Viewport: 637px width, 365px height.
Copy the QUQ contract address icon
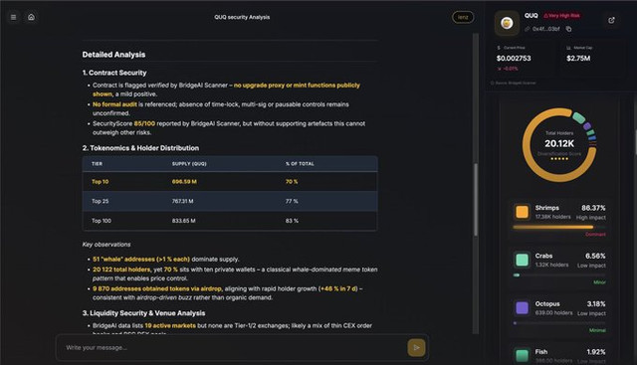[x=568, y=29]
